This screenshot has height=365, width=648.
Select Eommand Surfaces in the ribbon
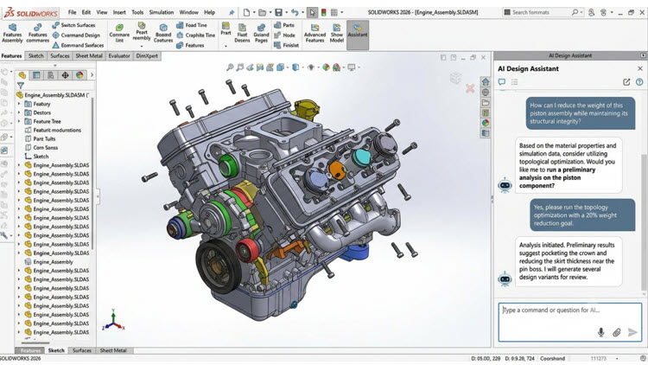(x=78, y=45)
